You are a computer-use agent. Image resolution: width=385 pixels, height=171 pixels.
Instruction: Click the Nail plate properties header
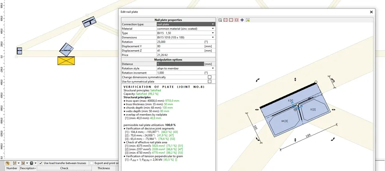pos(168,20)
